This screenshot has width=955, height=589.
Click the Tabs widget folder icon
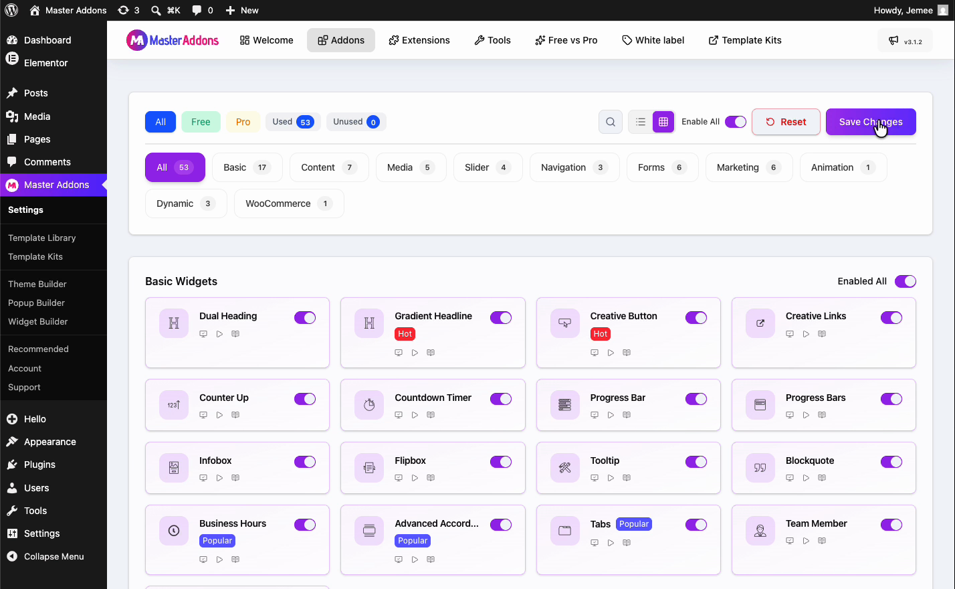[565, 531]
